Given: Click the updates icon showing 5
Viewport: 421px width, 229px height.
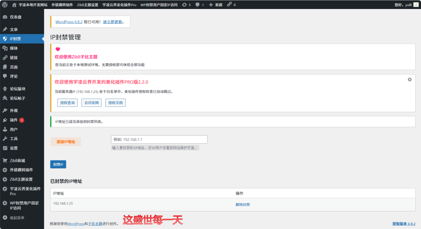Looking at the screenshot, I should [184, 5].
